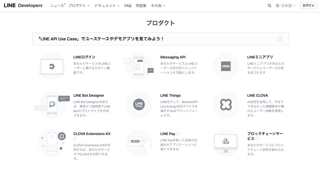Click the MINI app icon

(226, 66)
